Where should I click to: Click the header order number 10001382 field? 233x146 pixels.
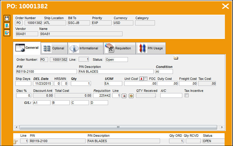tap(33, 23)
